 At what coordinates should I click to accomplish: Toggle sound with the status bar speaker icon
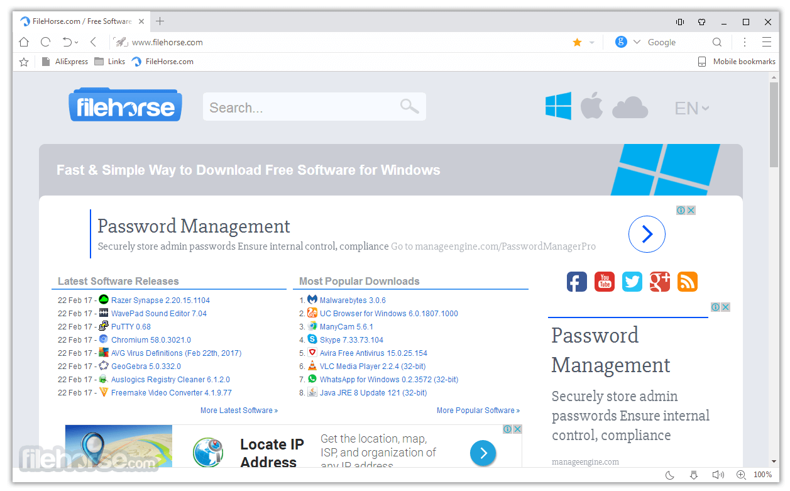pos(718,475)
